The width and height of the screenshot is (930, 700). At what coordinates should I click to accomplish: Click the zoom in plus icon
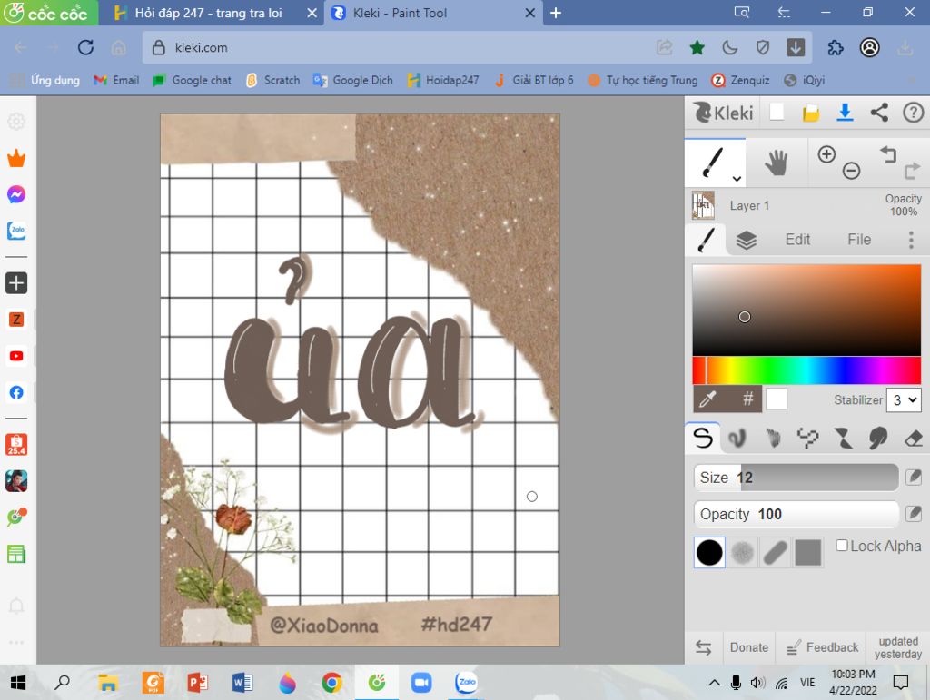(826, 154)
